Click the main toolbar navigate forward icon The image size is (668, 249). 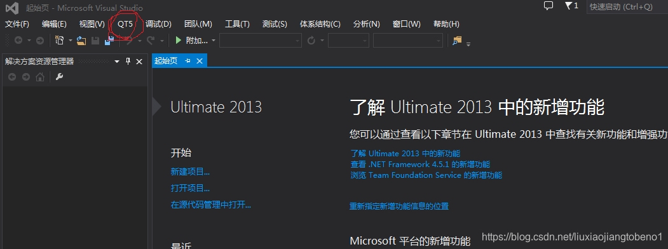click(39, 41)
